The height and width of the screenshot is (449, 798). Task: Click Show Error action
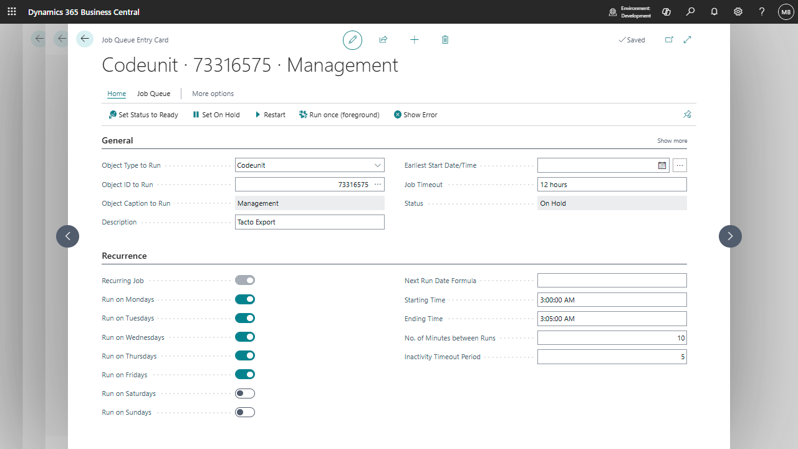415,115
